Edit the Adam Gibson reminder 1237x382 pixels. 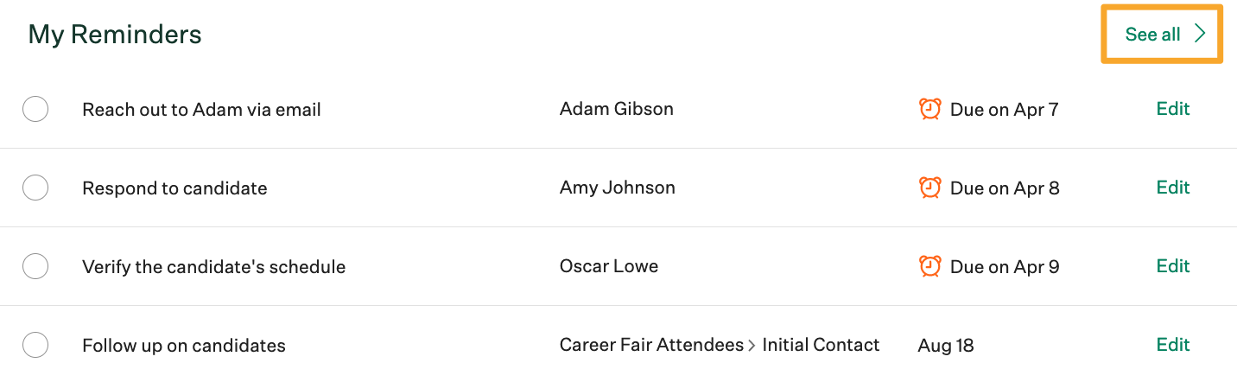(x=1173, y=109)
